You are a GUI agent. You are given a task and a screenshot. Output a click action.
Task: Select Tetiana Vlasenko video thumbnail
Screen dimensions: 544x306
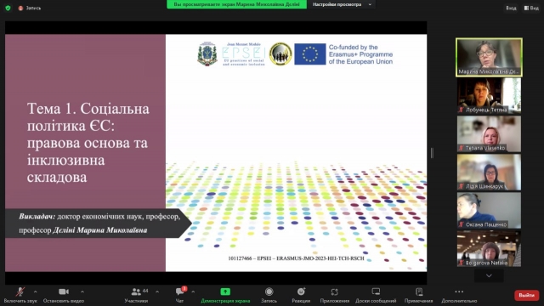489,134
